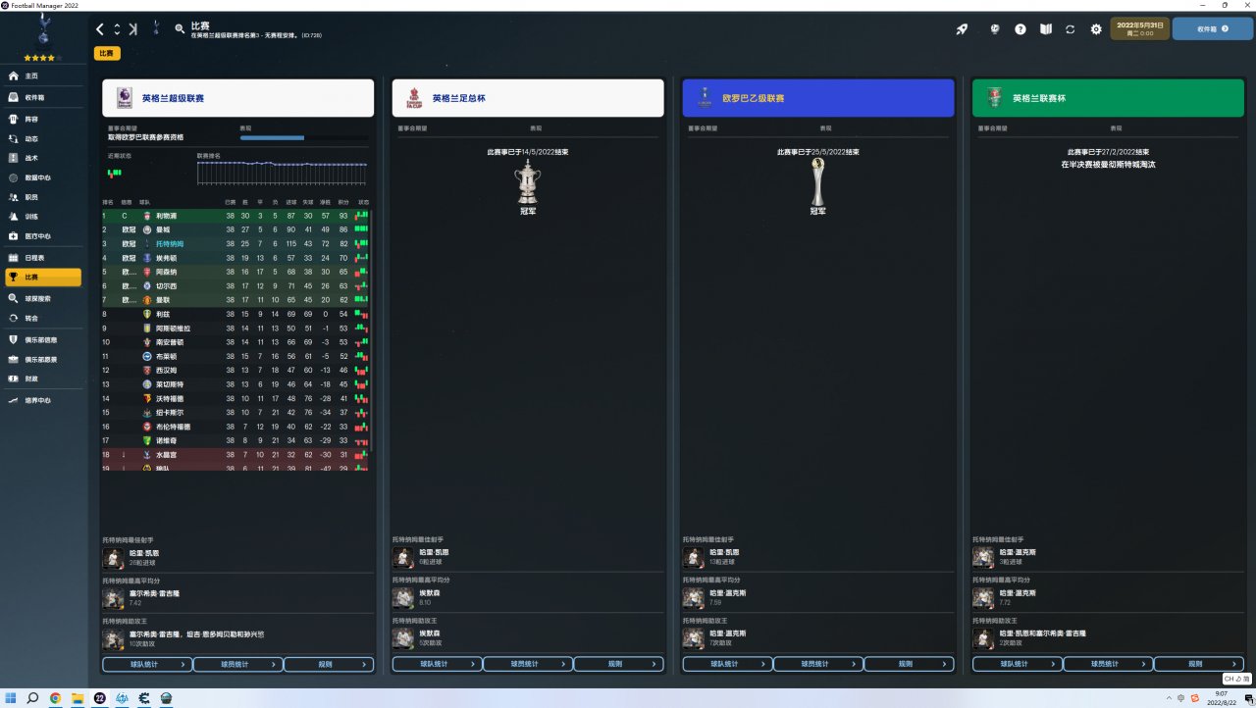Viewport: 1256px width, 708px height.
Task: Click the 转会 transfer arrows icon in sidebar
Action: (14, 318)
